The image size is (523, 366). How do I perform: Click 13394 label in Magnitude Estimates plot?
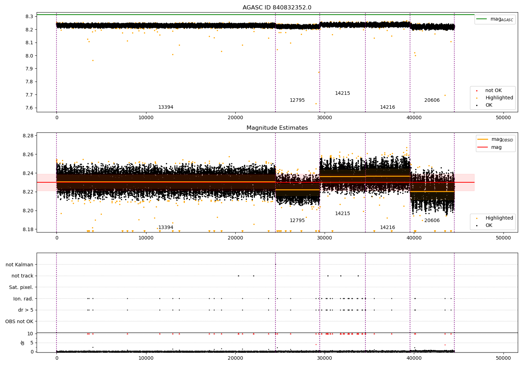click(x=166, y=228)
